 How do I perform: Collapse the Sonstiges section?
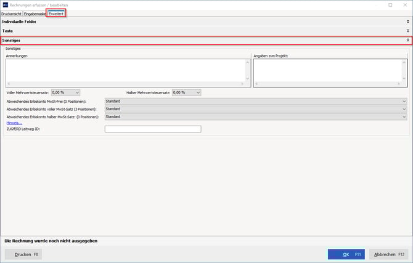click(x=407, y=40)
